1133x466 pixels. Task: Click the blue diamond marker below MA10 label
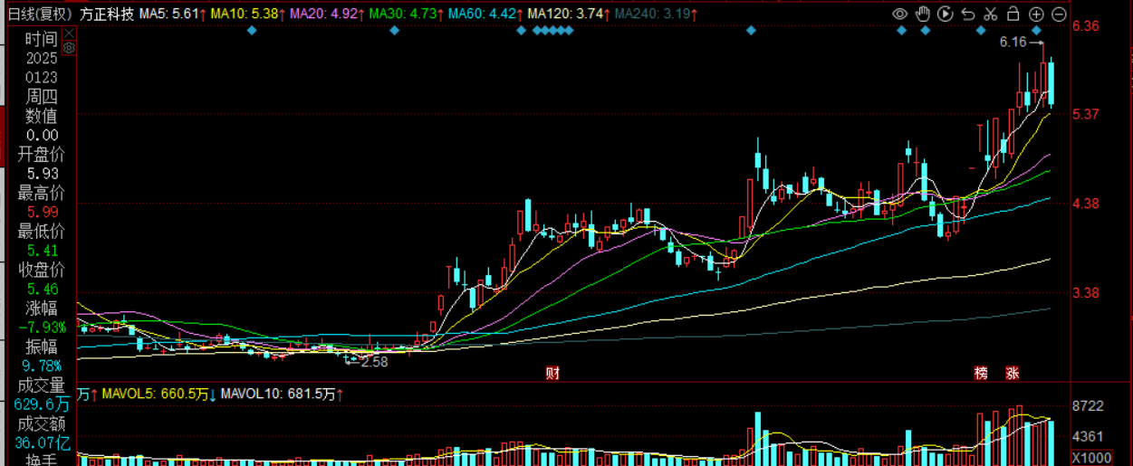(x=253, y=31)
